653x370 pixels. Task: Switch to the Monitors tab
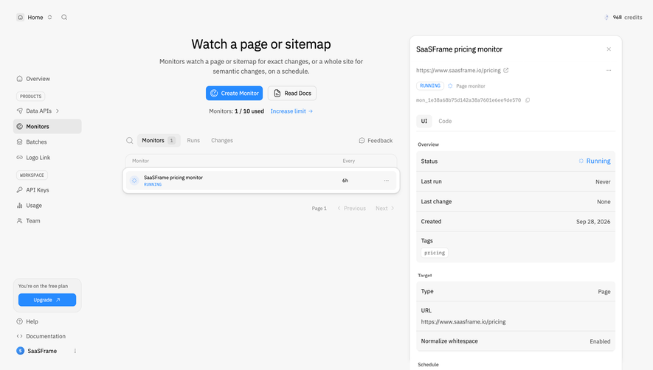[159, 141]
